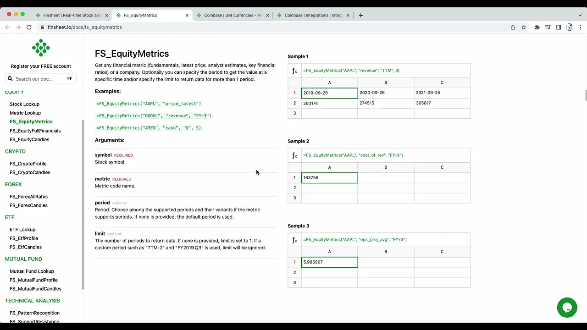This screenshot has width=587, height=330.
Task: Select cell A1 in the Sample 2 table
Action: pyautogui.click(x=329, y=178)
